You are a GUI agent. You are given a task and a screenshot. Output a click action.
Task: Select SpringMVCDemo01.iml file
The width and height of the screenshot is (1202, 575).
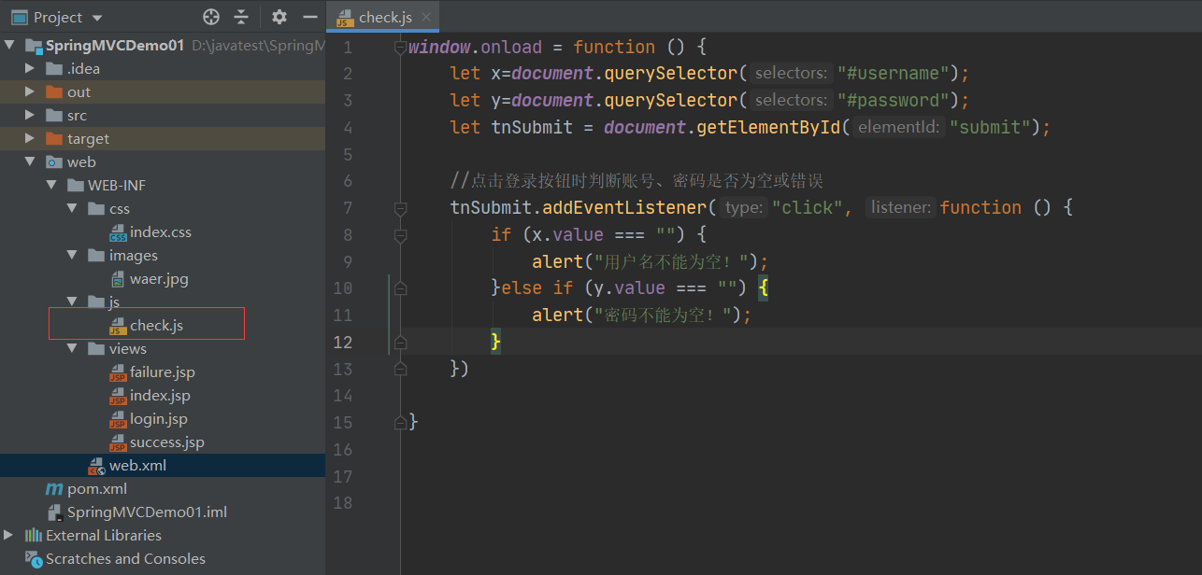[147, 512]
